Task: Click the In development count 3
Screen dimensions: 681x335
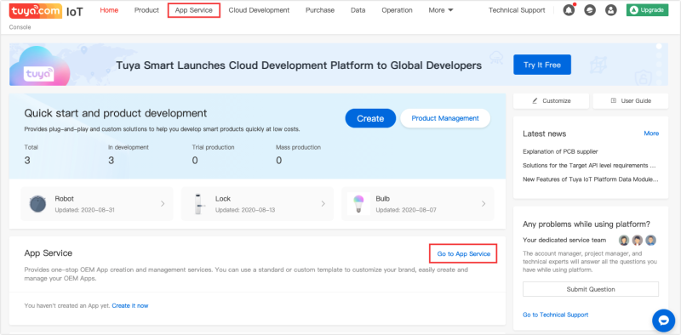Action: [x=112, y=161]
